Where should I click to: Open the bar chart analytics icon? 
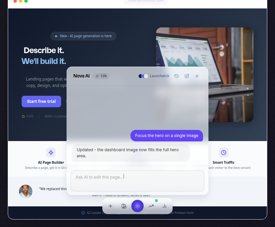165,206
